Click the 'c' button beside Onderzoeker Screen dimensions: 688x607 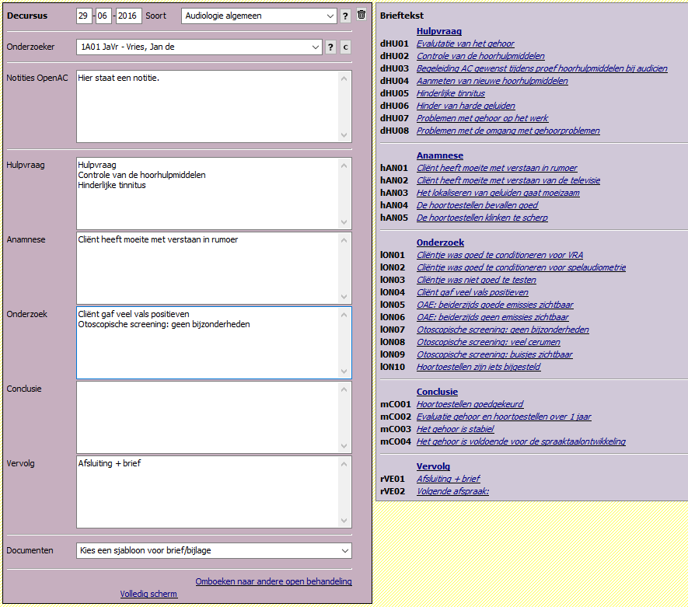click(x=345, y=47)
